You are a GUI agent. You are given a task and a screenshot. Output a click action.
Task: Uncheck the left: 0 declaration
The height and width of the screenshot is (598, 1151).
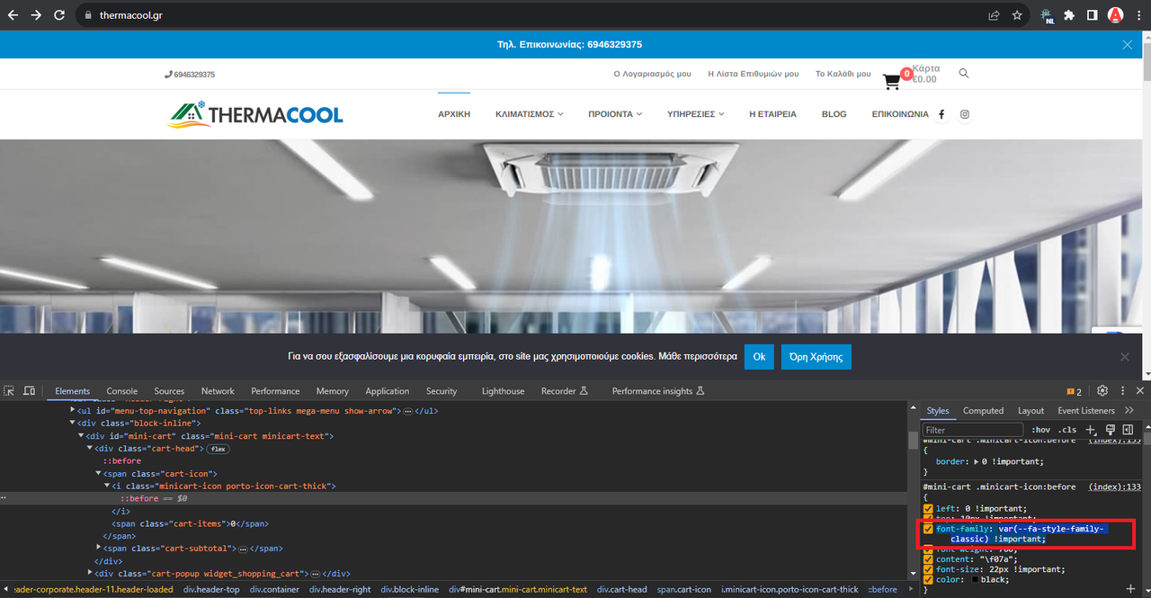click(x=929, y=509)
